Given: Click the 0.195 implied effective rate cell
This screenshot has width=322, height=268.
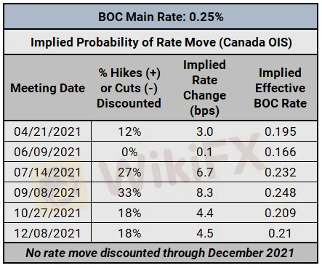Looking at the screenshot, I should [x=281, y=131].
